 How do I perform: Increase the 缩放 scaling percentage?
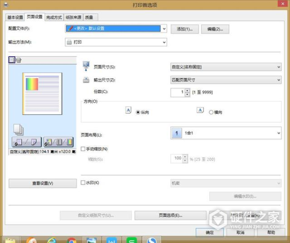pyautogui.click(x=185, y=156)
